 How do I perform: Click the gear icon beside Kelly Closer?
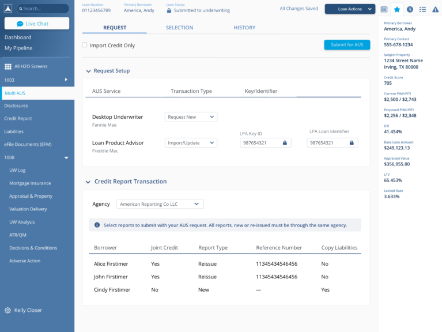point(7,310)
